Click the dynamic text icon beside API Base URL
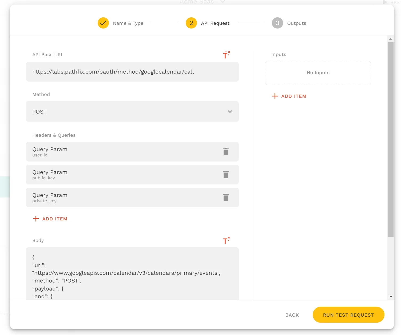401x335 pixels. [x=226, y=55]
